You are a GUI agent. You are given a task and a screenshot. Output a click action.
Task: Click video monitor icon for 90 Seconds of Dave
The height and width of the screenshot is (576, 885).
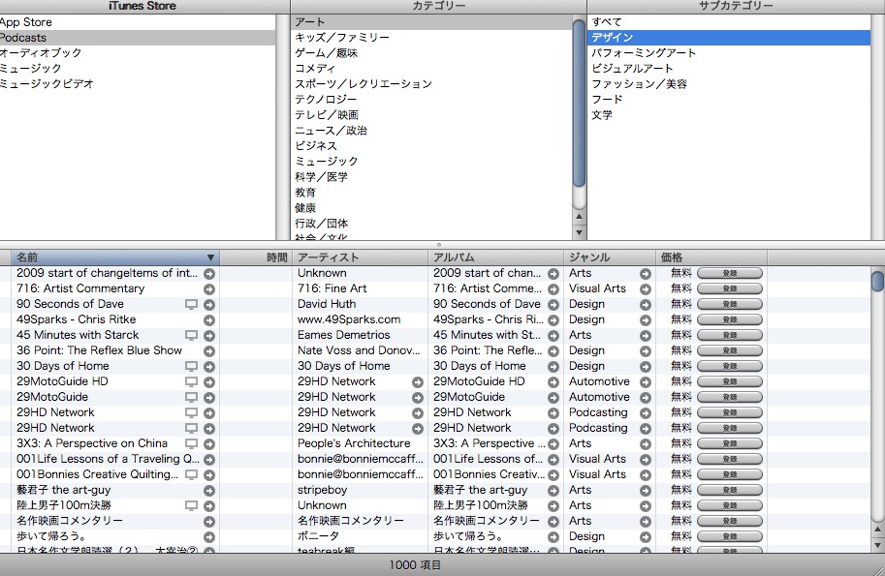pyautogui.click(x=191, y=304)
